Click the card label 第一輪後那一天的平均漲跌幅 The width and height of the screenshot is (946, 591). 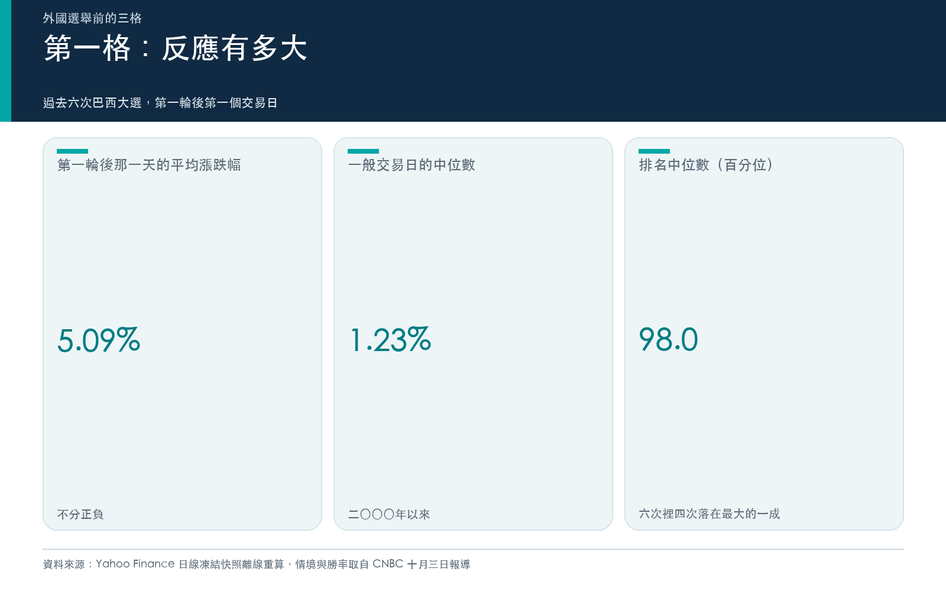point(149,165)
